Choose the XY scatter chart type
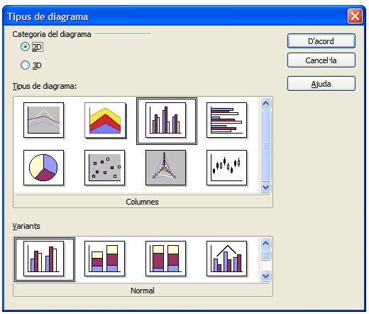This screenshot has height=314, width=369. pos(105,168)
